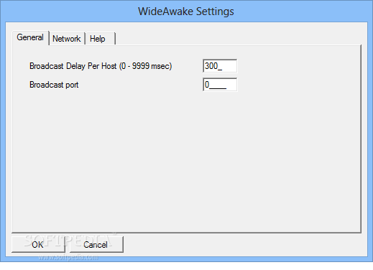This screenshot has width=373, height=270.
Task: Switch to the General tab
Action: [30, 37]
